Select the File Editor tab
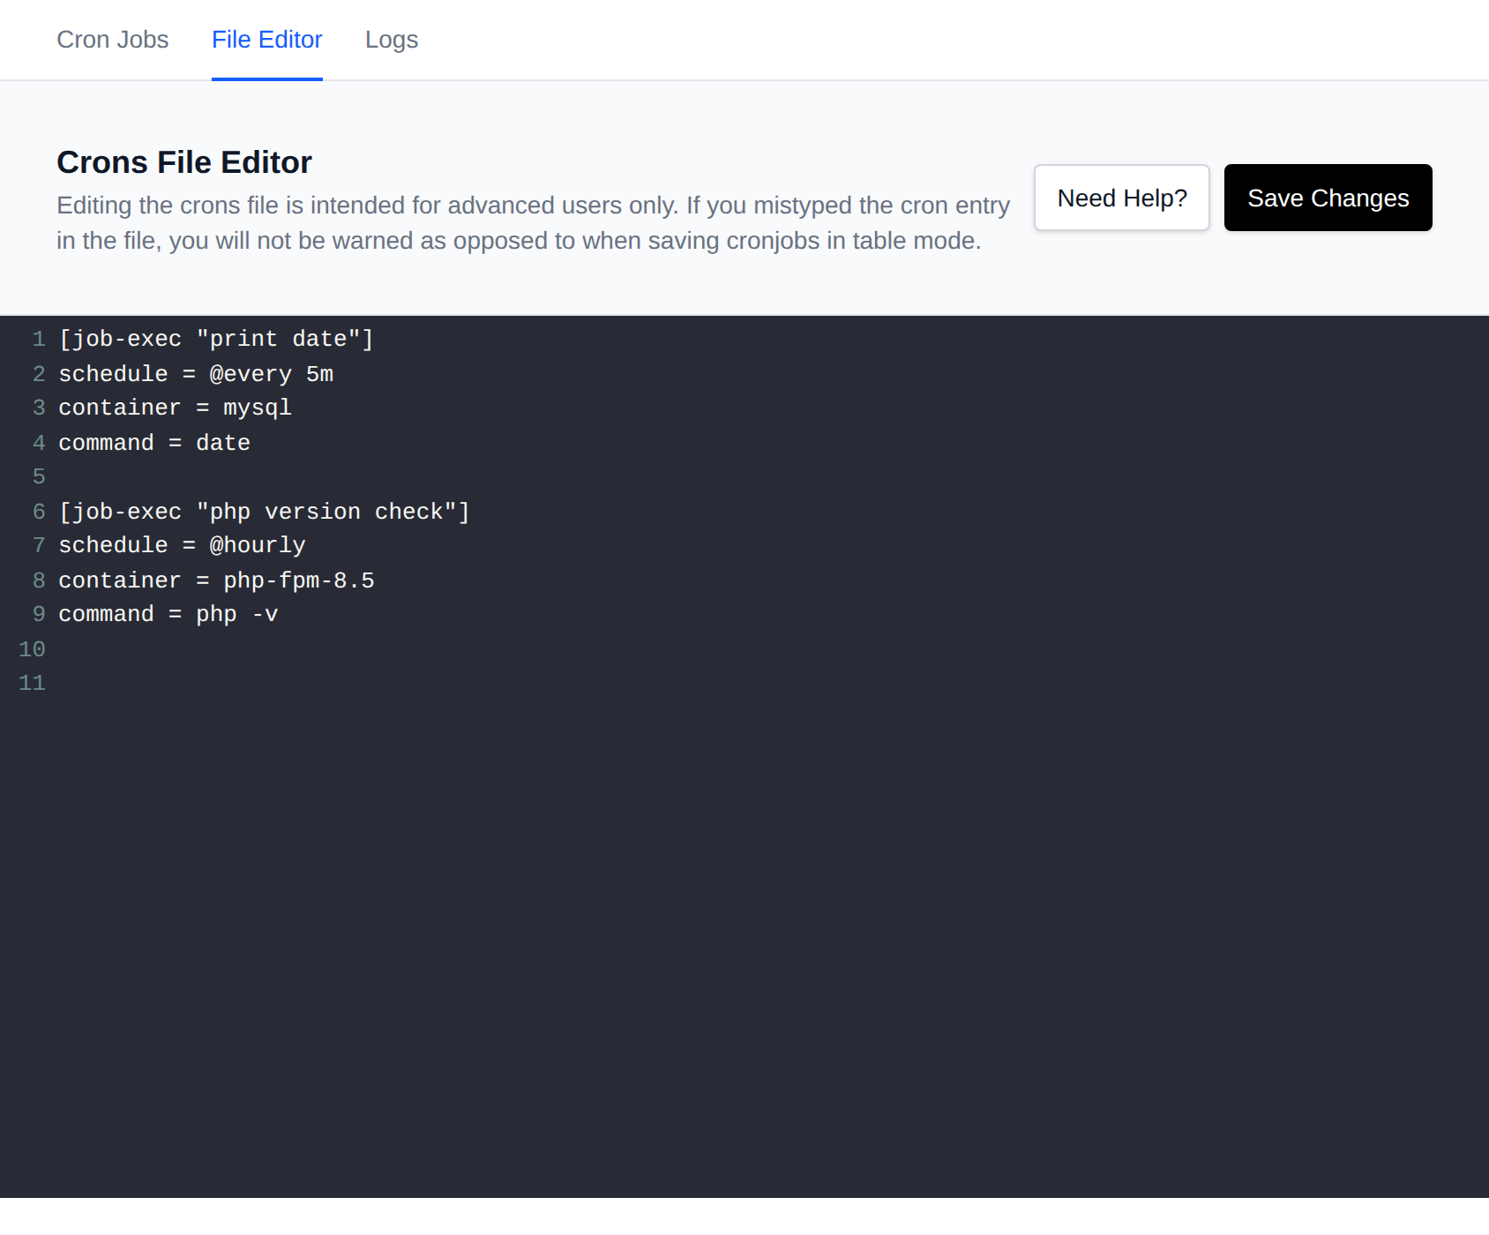This screenshot has width=1489, height=1235. click(266, 40)
